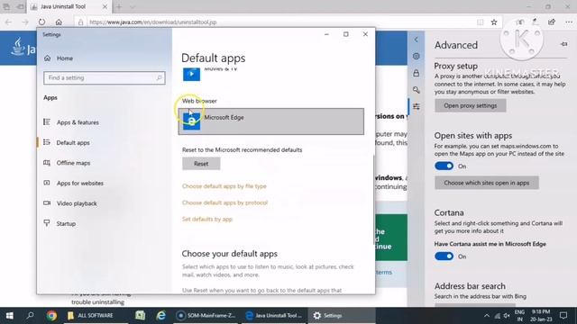Screen dimensions: 577x324
Task: Open Choose default apps by protocol
Action: (x=224, y=202)
